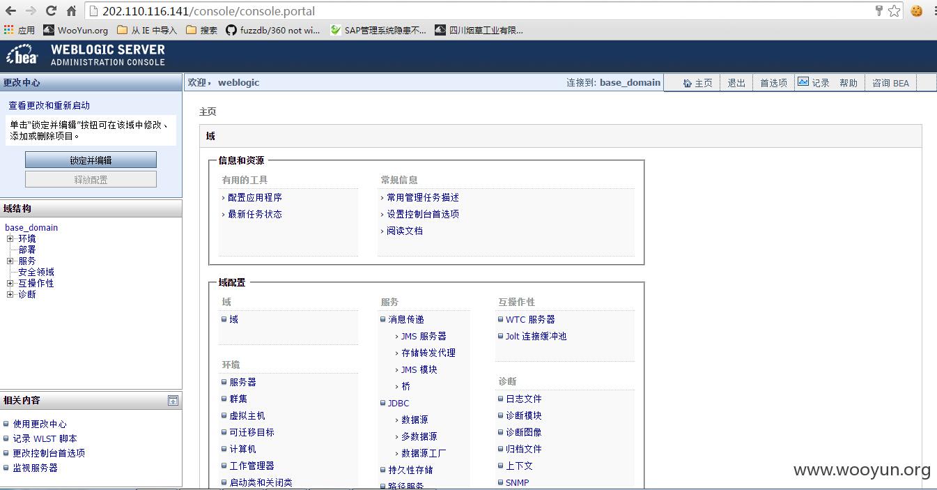Open 虚拟主机 link
Screen dimensions: 937x490
(x=247, y=415)
